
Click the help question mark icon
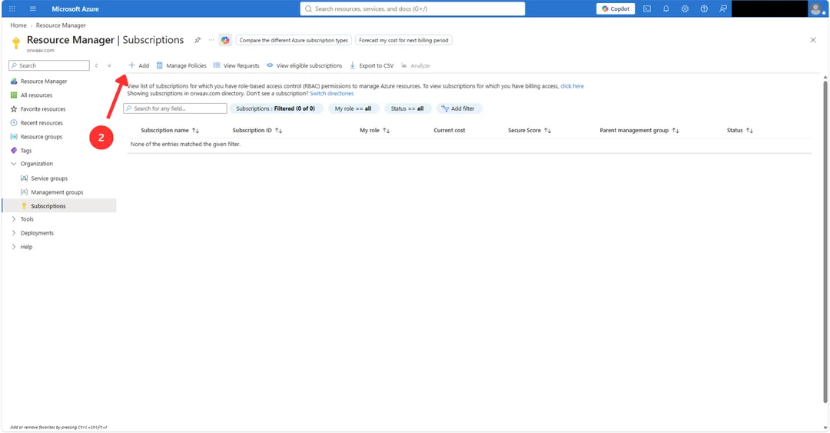(x=704, y=9)
